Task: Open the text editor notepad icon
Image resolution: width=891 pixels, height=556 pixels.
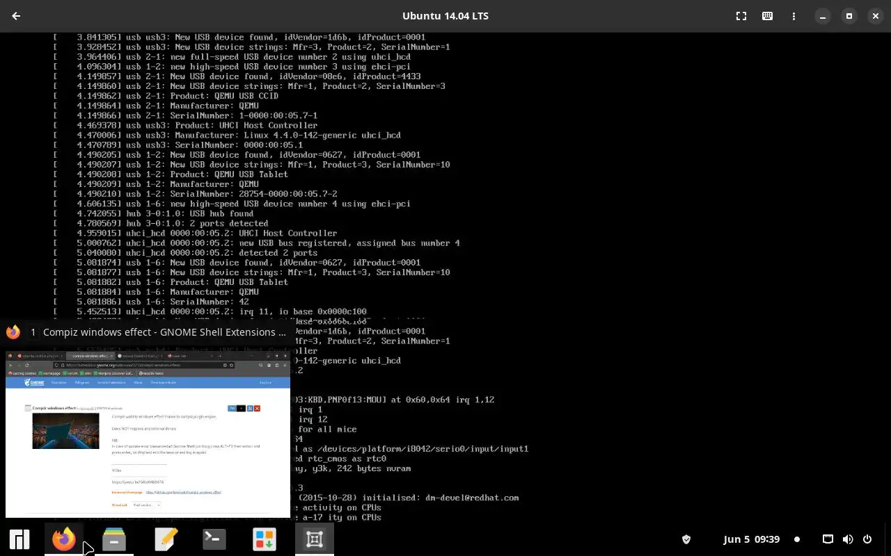Action: [165, 539]
